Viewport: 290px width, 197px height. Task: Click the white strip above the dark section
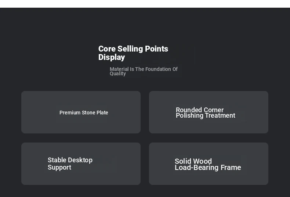[x=145, y=4]
